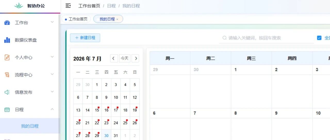The width and height of the screenshot is (330, 140).
Task: Click the 信息发布 megaphone icon
Action: click(7, 92)
